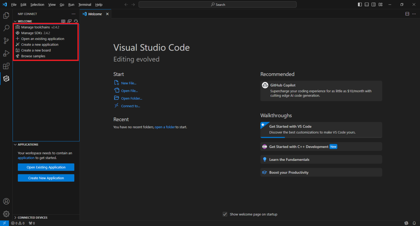Click the Search command center field
420x226 pixels.
point(217,5)
